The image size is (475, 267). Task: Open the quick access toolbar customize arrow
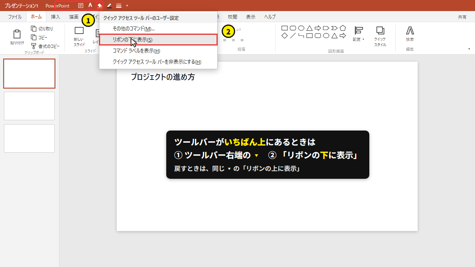pyautogui.click(x=127, y=6)
